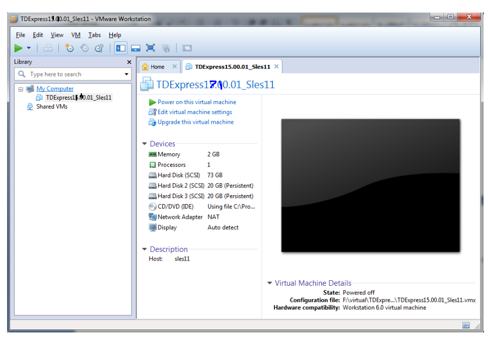This screenshot has height=340, width=488.
Task: Open the VM menu
Action: [x=76, y=35]
